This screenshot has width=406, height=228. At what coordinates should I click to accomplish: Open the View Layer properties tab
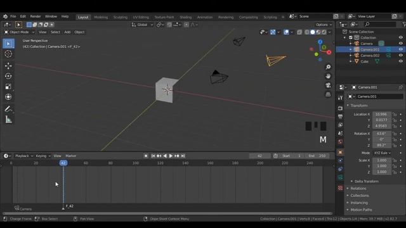coord(340,125)
